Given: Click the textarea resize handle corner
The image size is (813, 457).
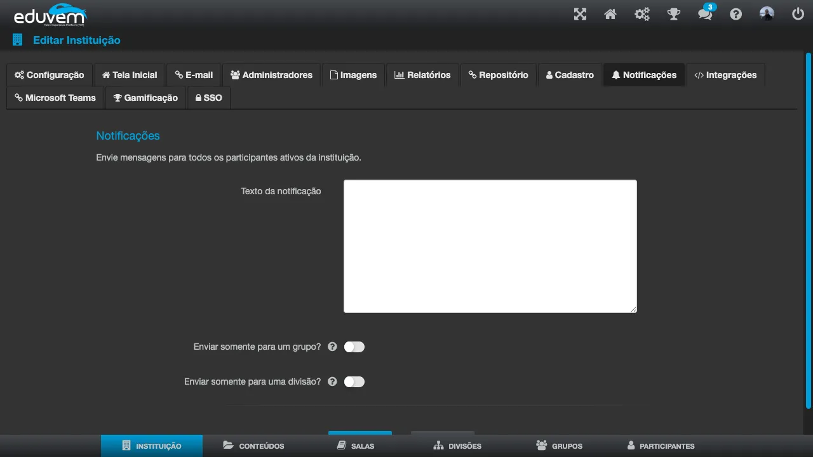Looking at the screenshot, I should click(633, 309).
